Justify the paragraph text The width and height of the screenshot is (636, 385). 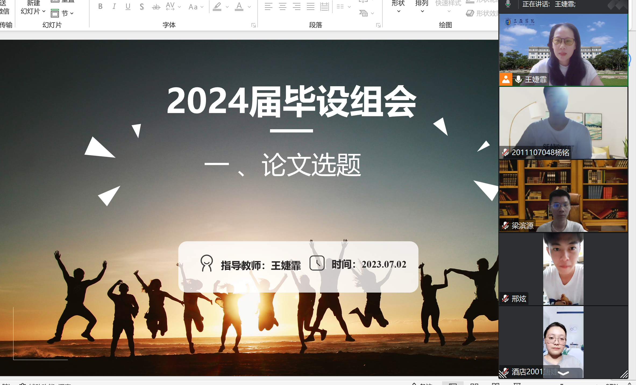tap(310, 6)
